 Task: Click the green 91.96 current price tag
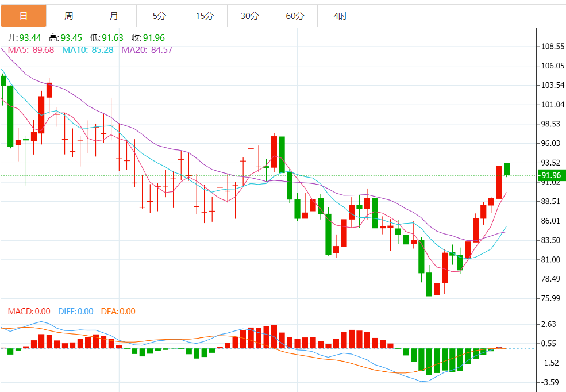pos(552,175)
